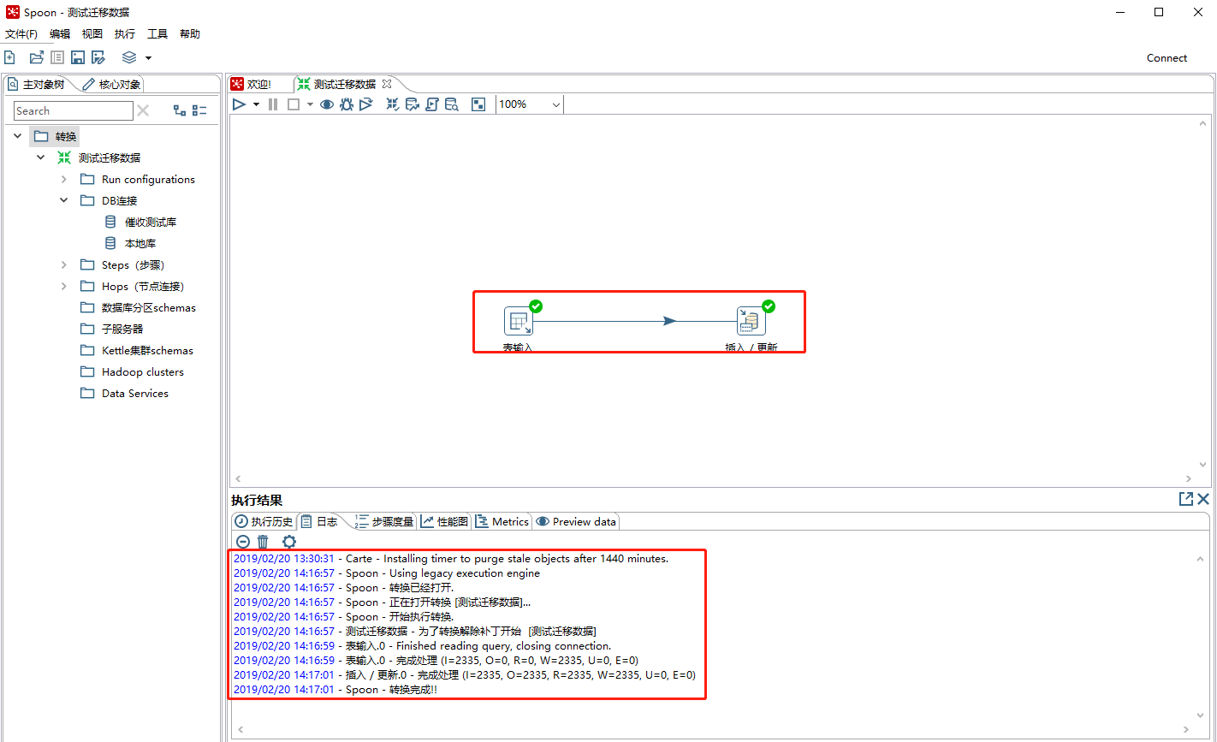This screenshot has height=742, width=1217.
Task: Save the transformation with the floppy icon
Action: tap(78, 57)
